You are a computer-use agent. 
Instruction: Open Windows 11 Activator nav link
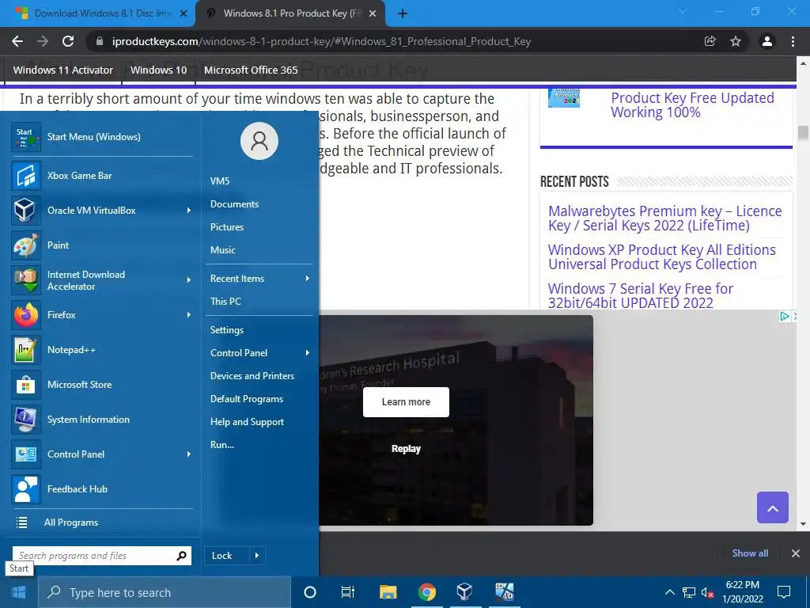point(63,70)
